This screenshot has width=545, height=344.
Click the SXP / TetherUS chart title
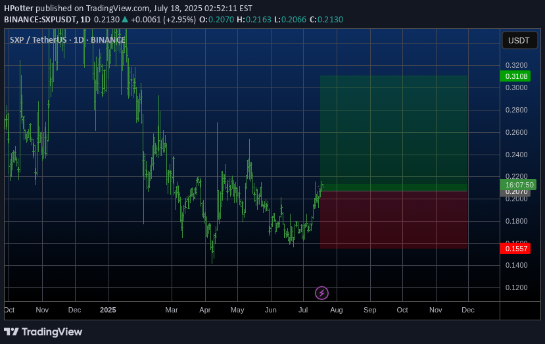pos(68,39)
